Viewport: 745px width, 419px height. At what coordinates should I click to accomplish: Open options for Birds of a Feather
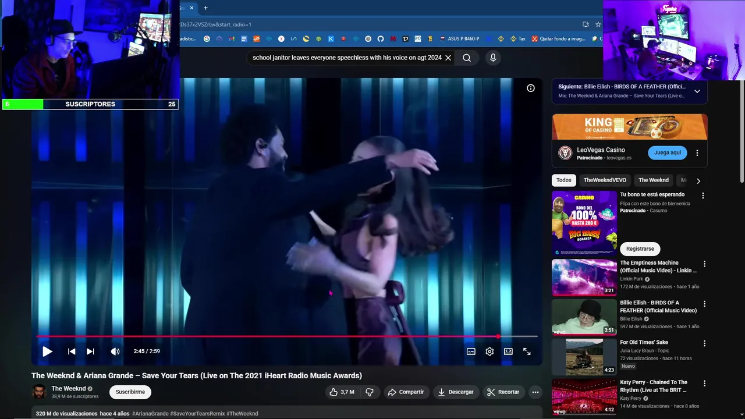(x=704, y=304)
